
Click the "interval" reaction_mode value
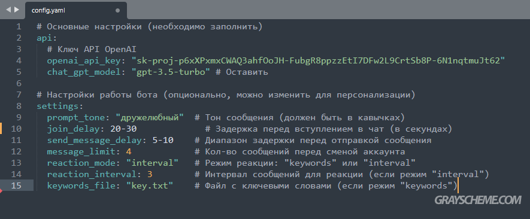(x=153, y=163)
